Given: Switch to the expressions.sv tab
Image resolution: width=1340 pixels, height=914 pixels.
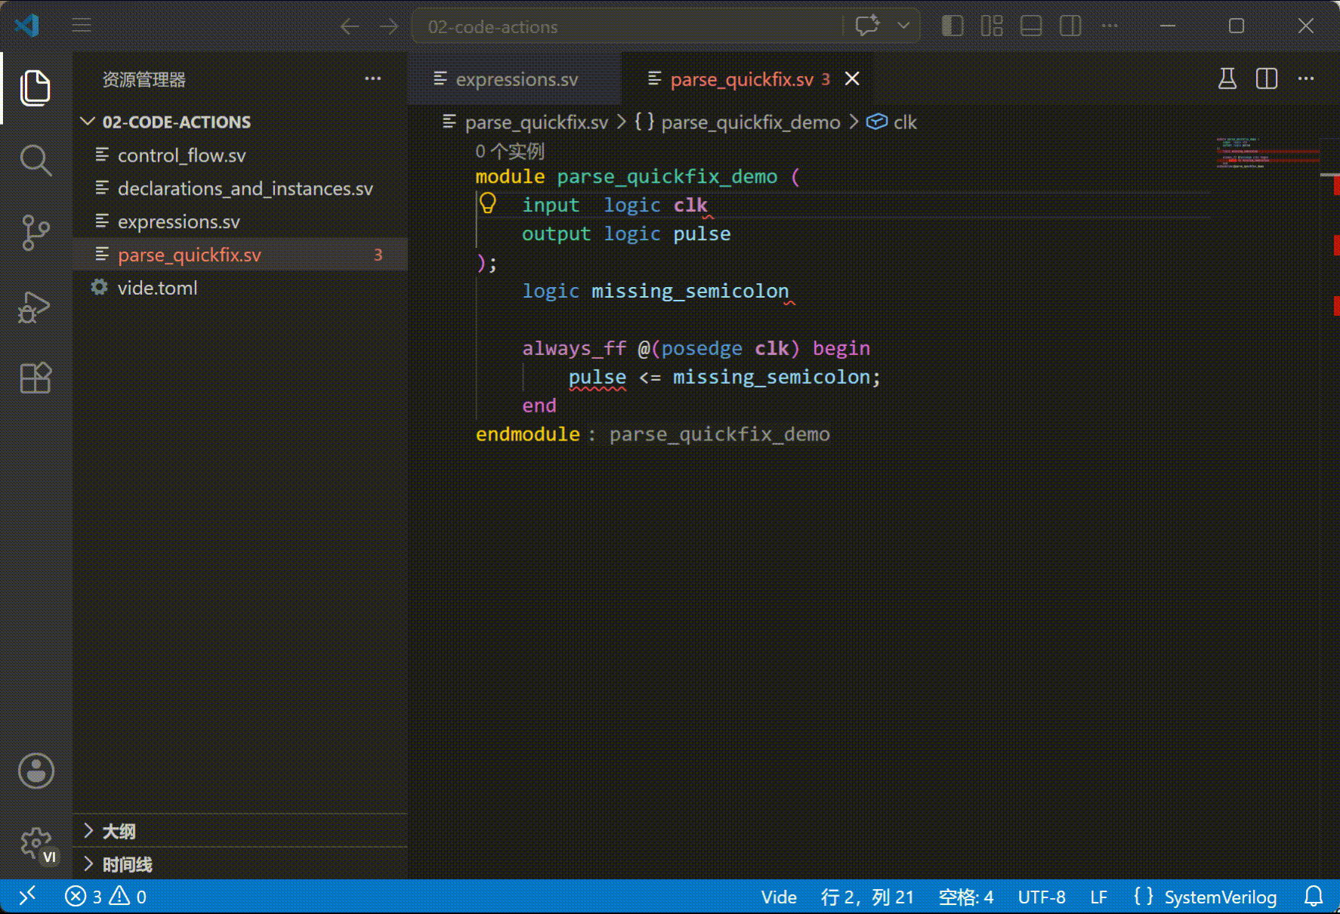Looking at the screenshot, I should coord(515,79).
